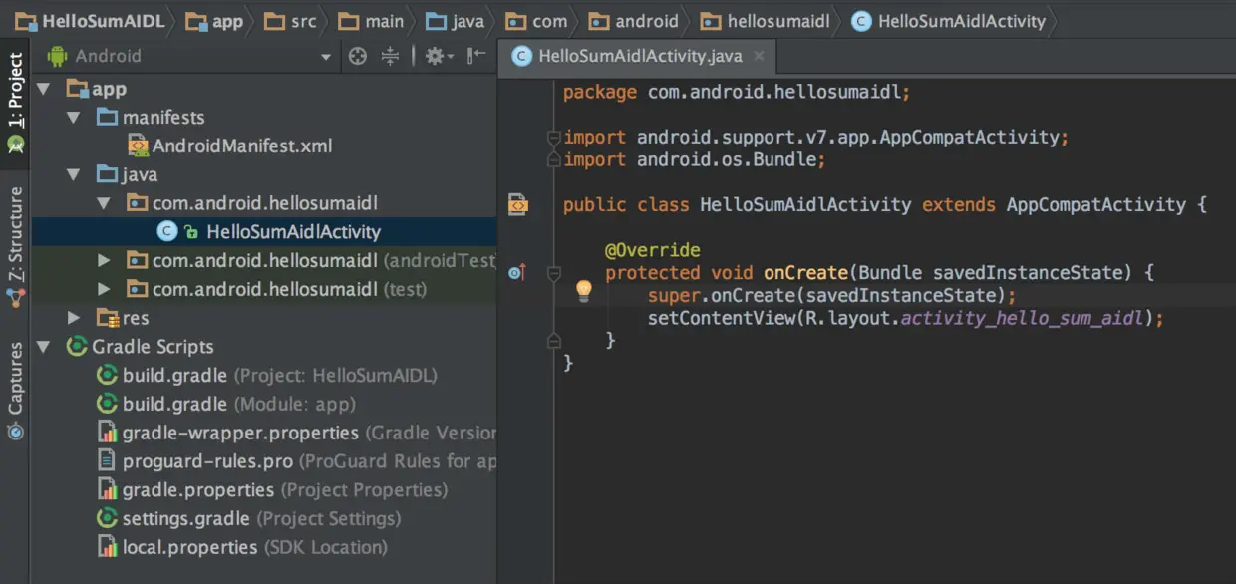1236x584 pixels.
Task: Click the android breadcrumb in navigation bar
Action: [634, 20]
